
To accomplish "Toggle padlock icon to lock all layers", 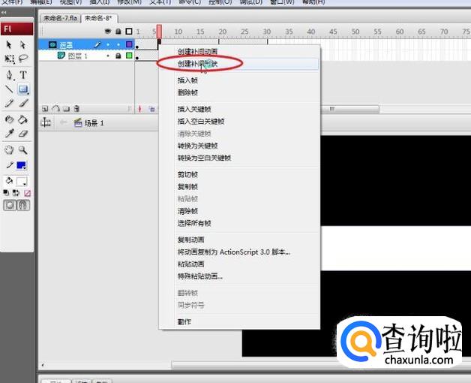I will (118, 31).
